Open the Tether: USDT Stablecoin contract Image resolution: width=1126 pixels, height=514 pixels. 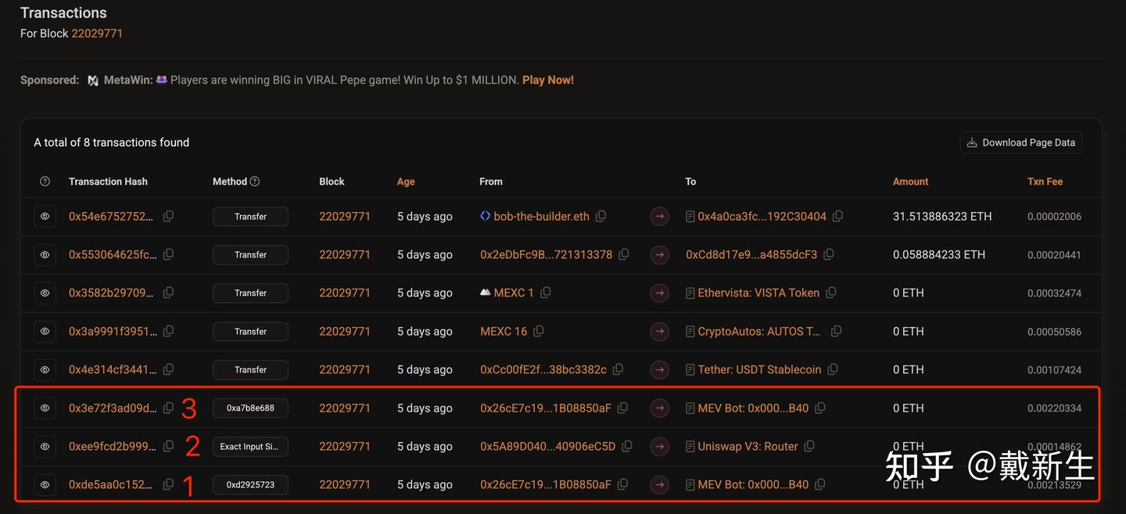click(759, 370)
